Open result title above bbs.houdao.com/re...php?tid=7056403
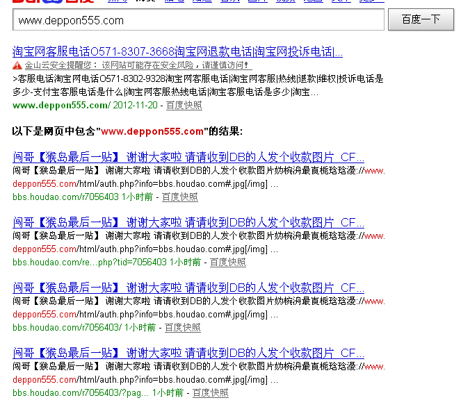This screenshot has height=407, width=461. pos(188,222)
